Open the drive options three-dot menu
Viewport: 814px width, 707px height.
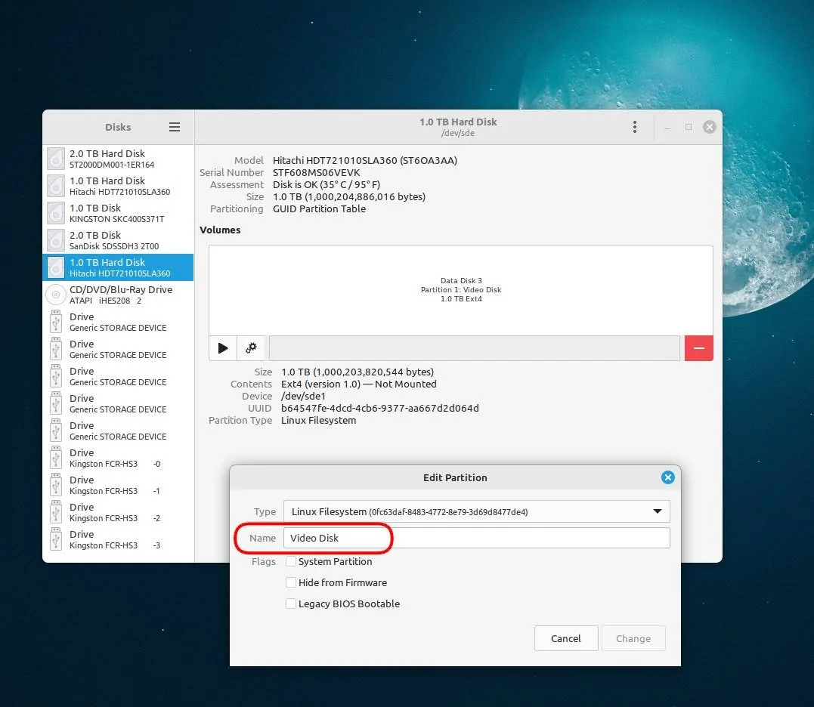(x=634, y=127)
